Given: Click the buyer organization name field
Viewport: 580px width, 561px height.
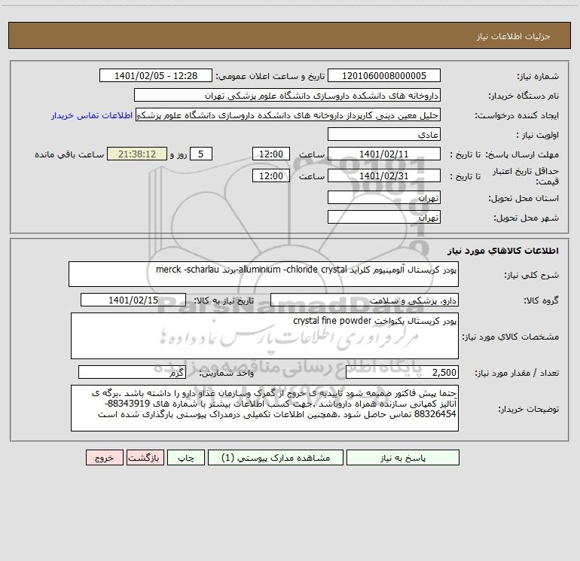Looking at the screenshot, I should click(287, 95).
